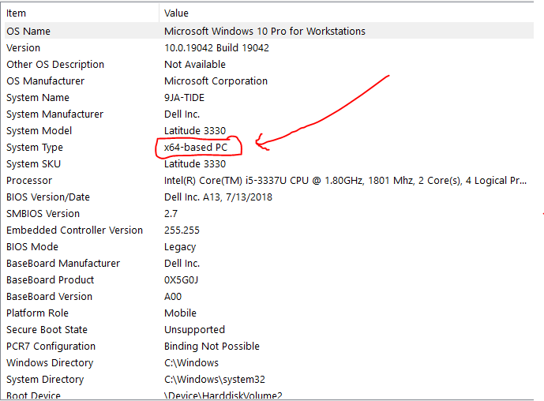Select the OS Name row

tap(28, 32)
